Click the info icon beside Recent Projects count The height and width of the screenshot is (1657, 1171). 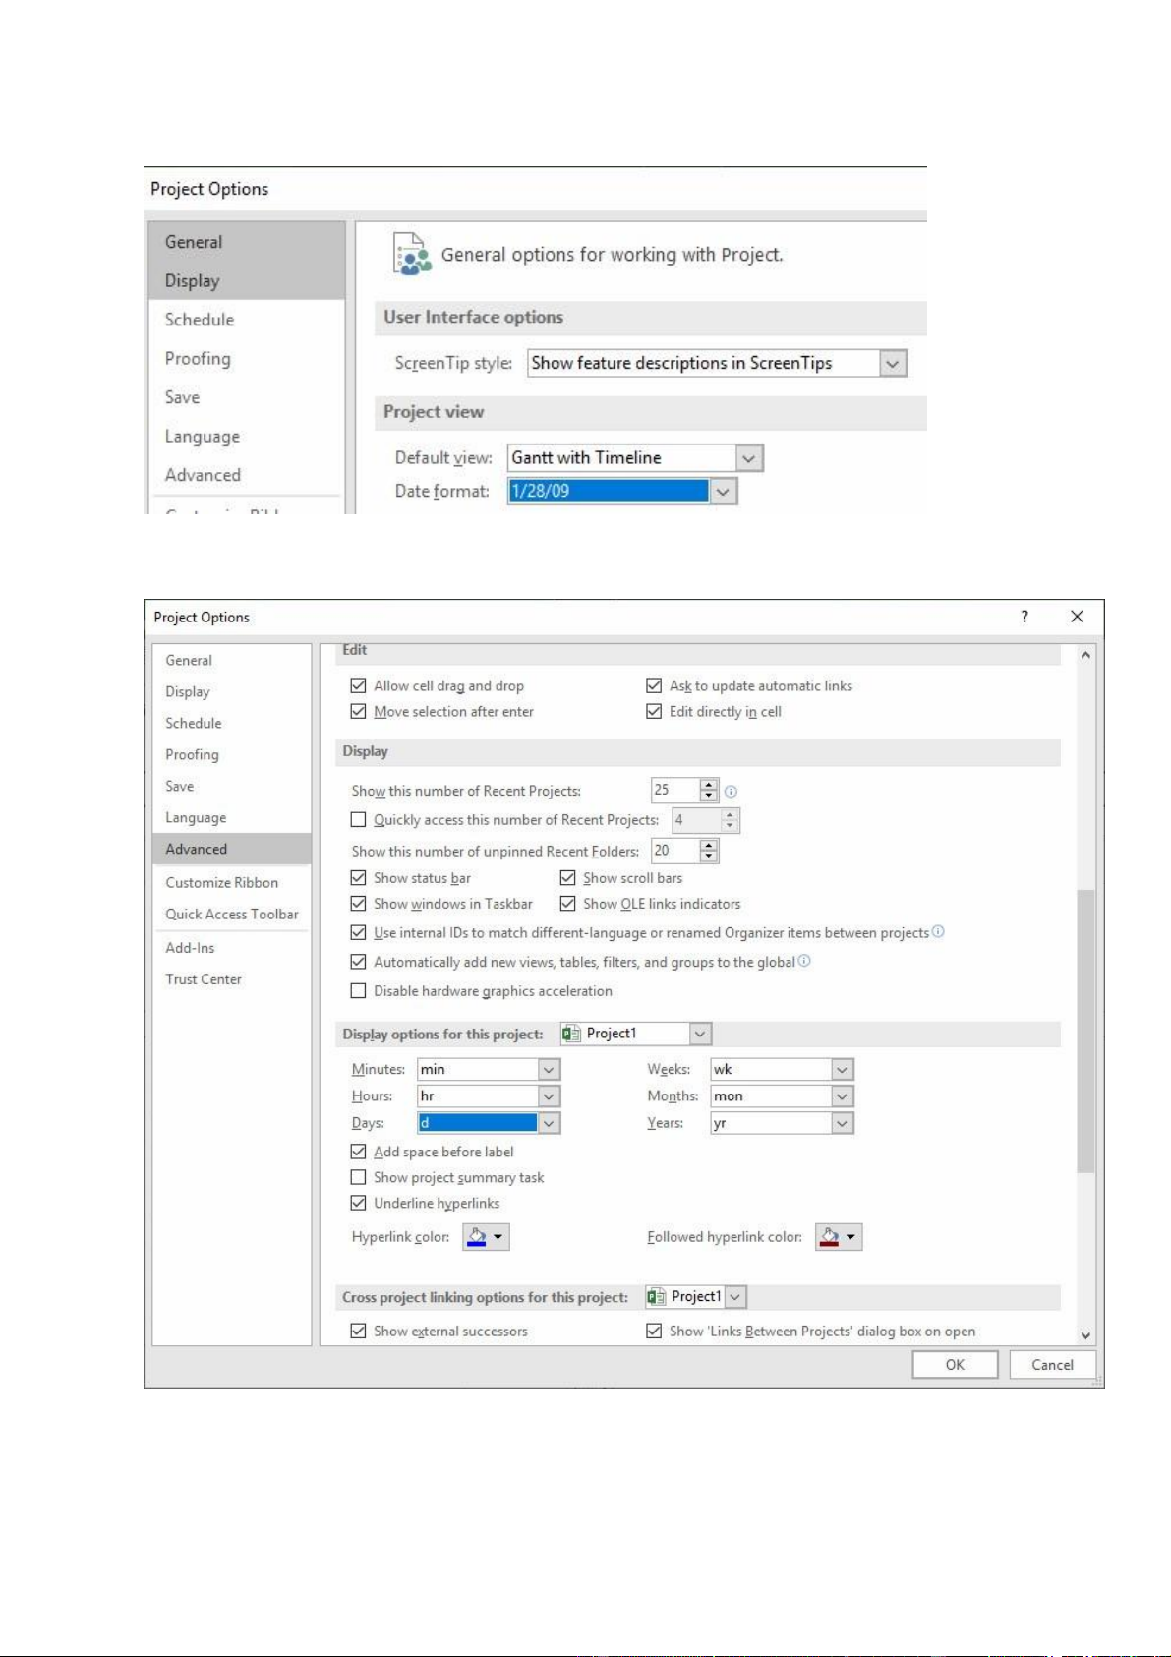pyautogui.click(x=731, y=791)
